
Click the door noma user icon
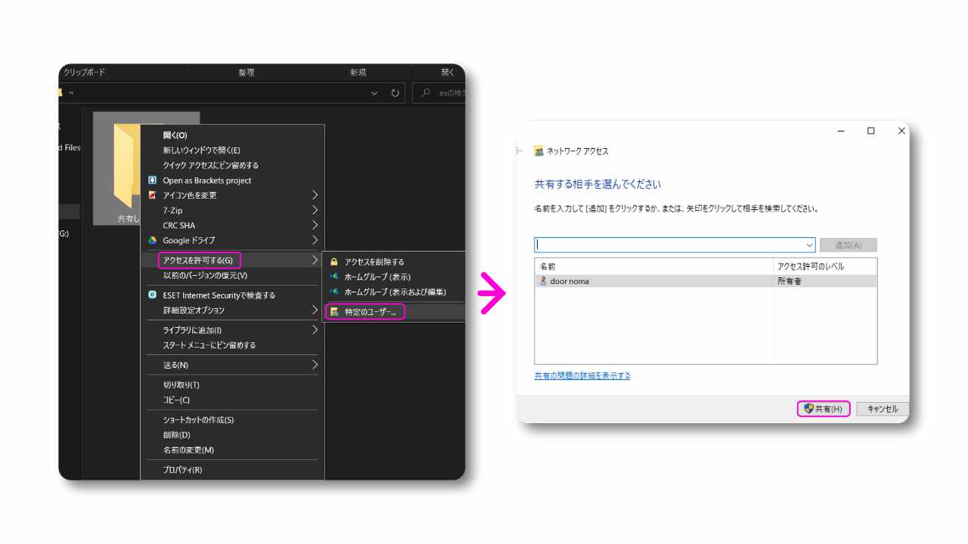(544, 282)
